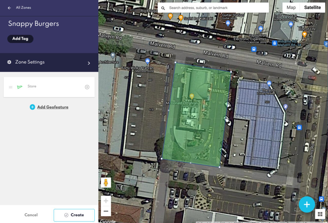Click the Sushi Bar Kakizaki label

(198, 19)
